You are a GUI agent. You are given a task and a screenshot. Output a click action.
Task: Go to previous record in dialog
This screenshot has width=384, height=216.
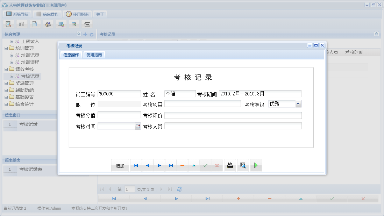point(148,166)
